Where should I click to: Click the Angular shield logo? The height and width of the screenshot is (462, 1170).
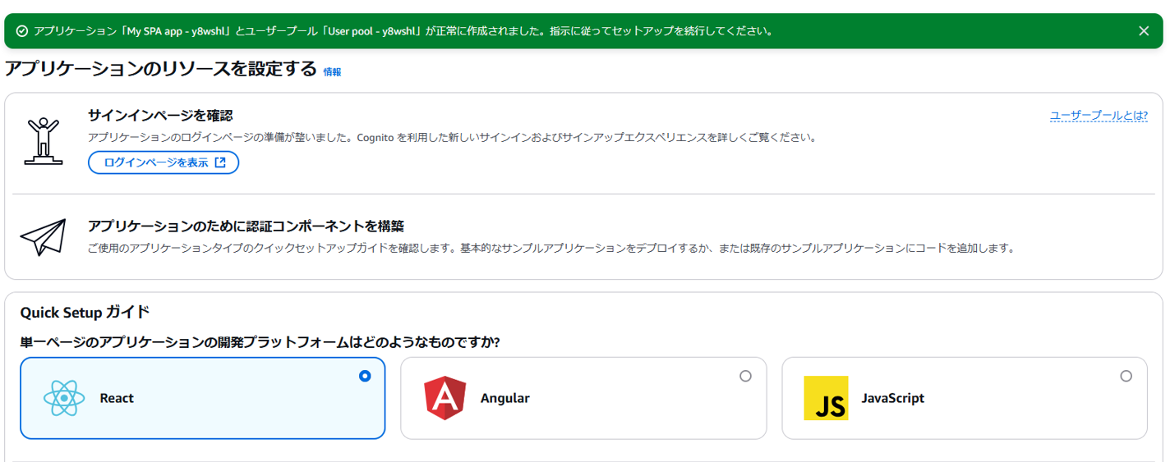(445, 398)
